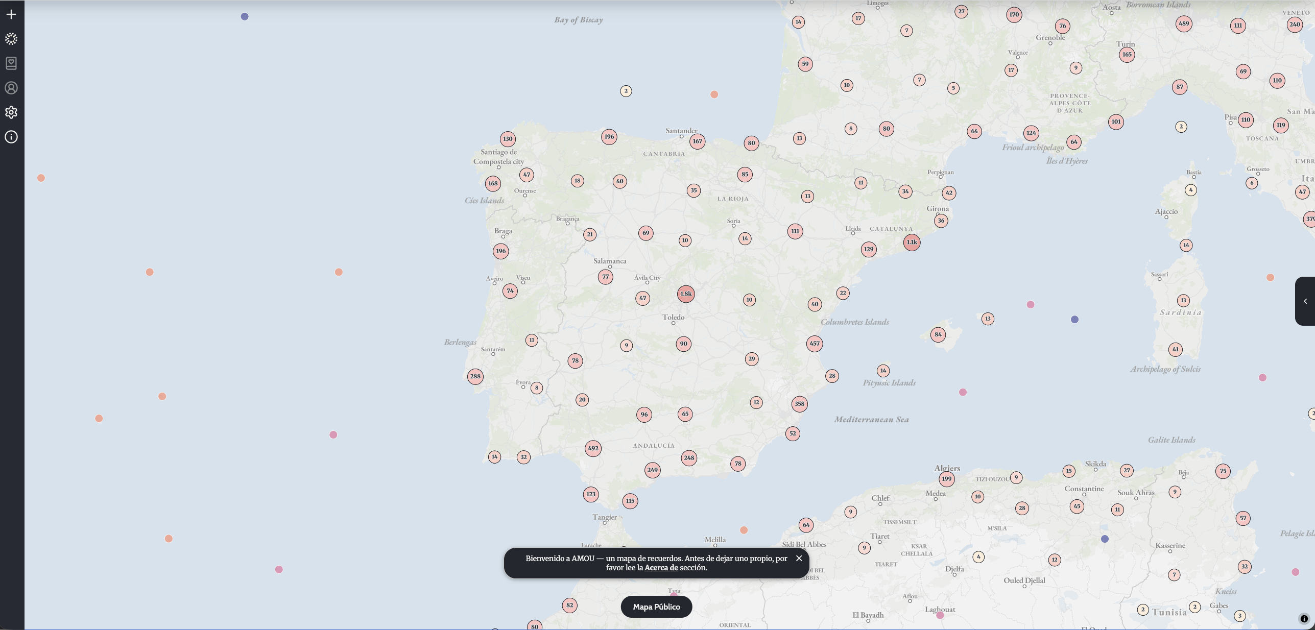This screenshot has height=630, width=1315.
Task: Open the 101 cluster on the Côte d'Azur
Action: 1116,122
